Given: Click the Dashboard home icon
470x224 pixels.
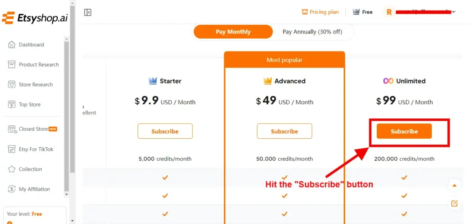Looking at the screenshot, I should coord(11,45).
